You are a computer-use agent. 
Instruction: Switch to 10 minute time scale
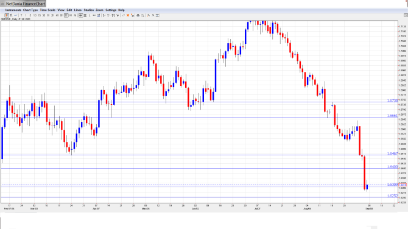click(35, 15)
